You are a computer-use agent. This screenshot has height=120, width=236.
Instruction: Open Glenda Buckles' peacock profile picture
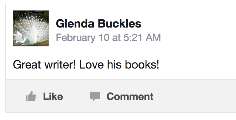coord(31,28)
